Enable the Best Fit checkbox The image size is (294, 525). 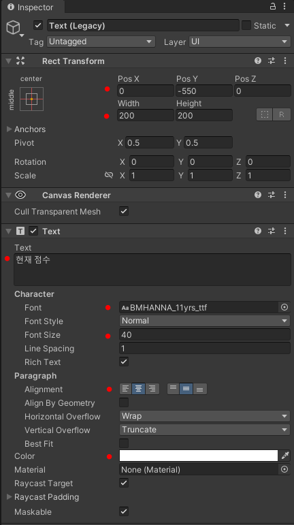tap(124, 443)
